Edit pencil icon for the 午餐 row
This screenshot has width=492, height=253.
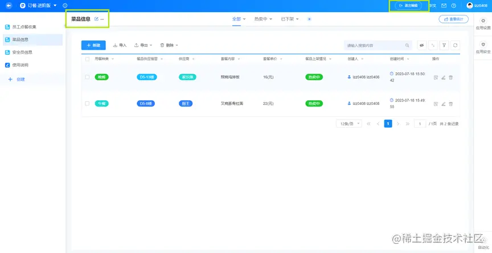point(444,104)
